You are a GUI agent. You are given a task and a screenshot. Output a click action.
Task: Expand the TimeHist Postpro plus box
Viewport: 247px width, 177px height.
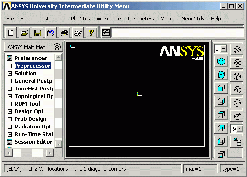click(10, 88)
